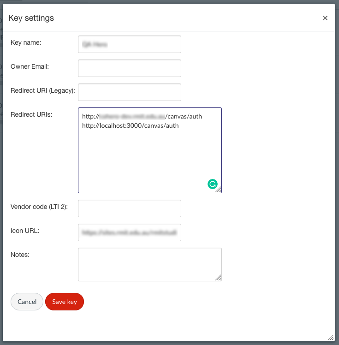Click the Grammarly icon in Redirect URIs box
Viewport: 339px width, 345px height.
(x=212, y=184)
